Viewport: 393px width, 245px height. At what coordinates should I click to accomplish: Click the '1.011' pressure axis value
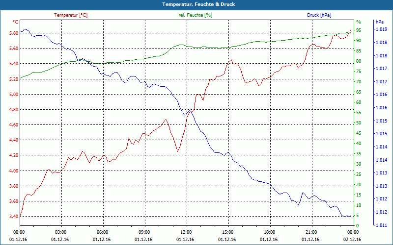(381, 225)
